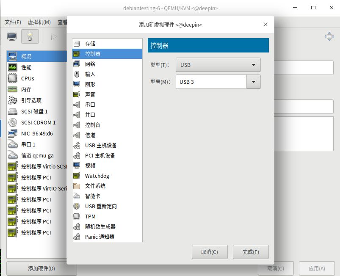The image size is (340, 276).
Task: Select SCSI 磁盘 1 in sidebar
Action: coord(37,111)
